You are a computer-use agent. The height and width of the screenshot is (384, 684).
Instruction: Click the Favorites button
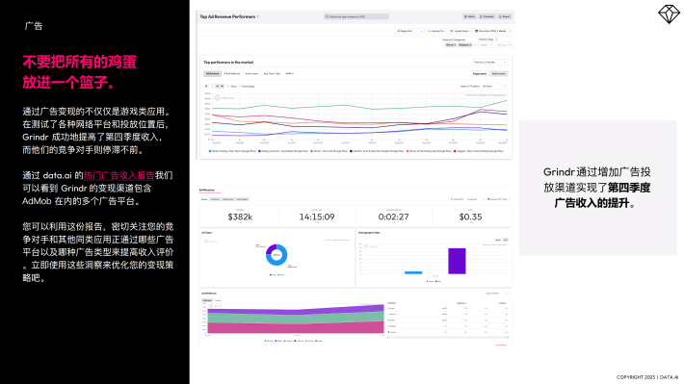tap(487, 16)
